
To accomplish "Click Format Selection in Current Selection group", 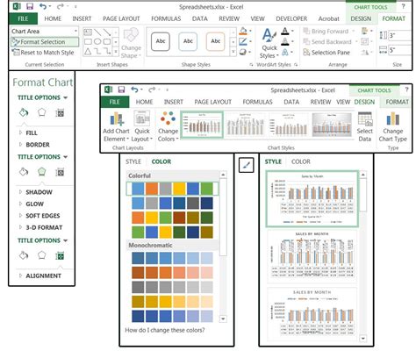I will pos(45,42).
